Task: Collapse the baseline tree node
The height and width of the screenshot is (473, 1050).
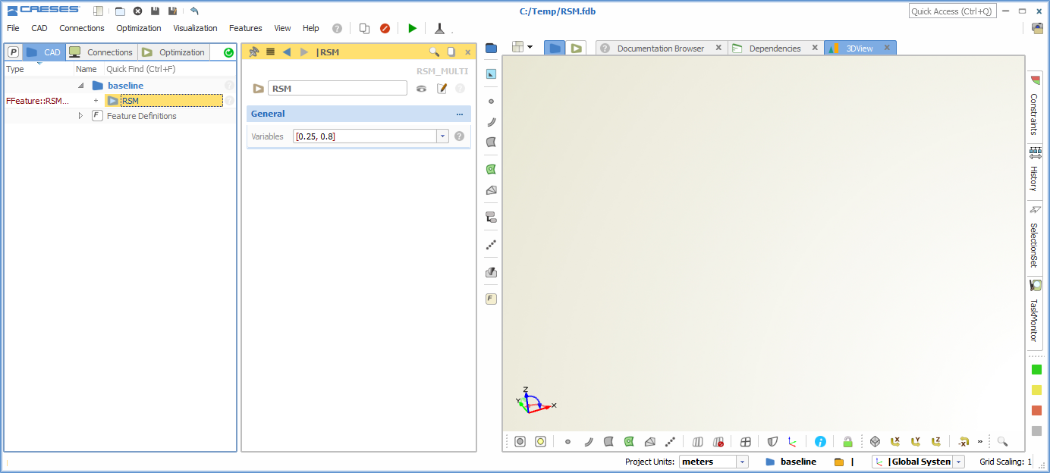Action: [x=80, y=86]
